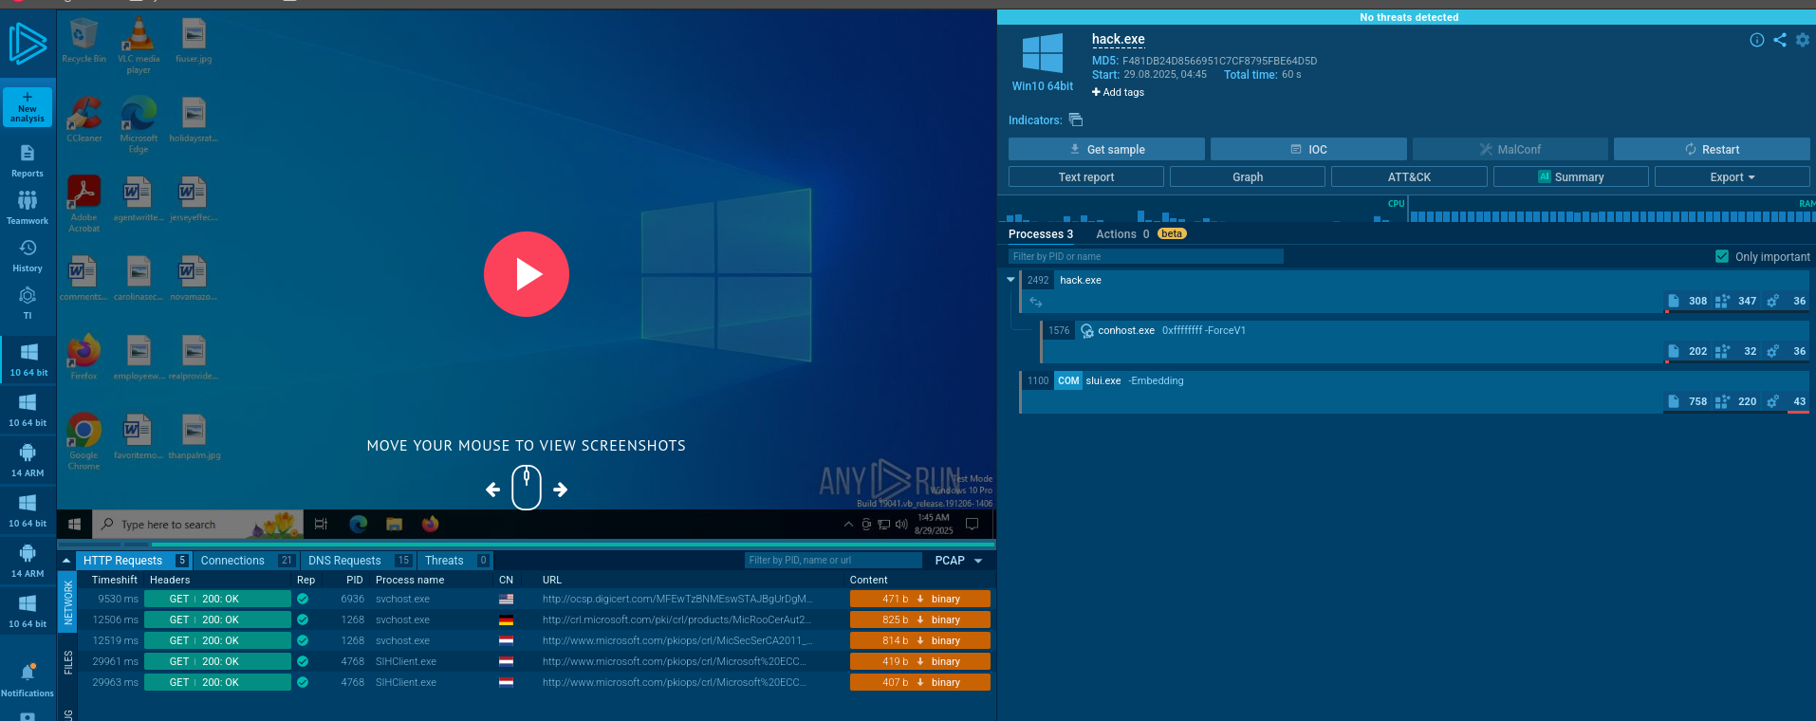Click the Restart button

point(1712,149)
